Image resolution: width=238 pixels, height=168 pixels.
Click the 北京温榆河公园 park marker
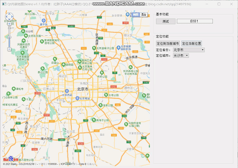point(94,48)
